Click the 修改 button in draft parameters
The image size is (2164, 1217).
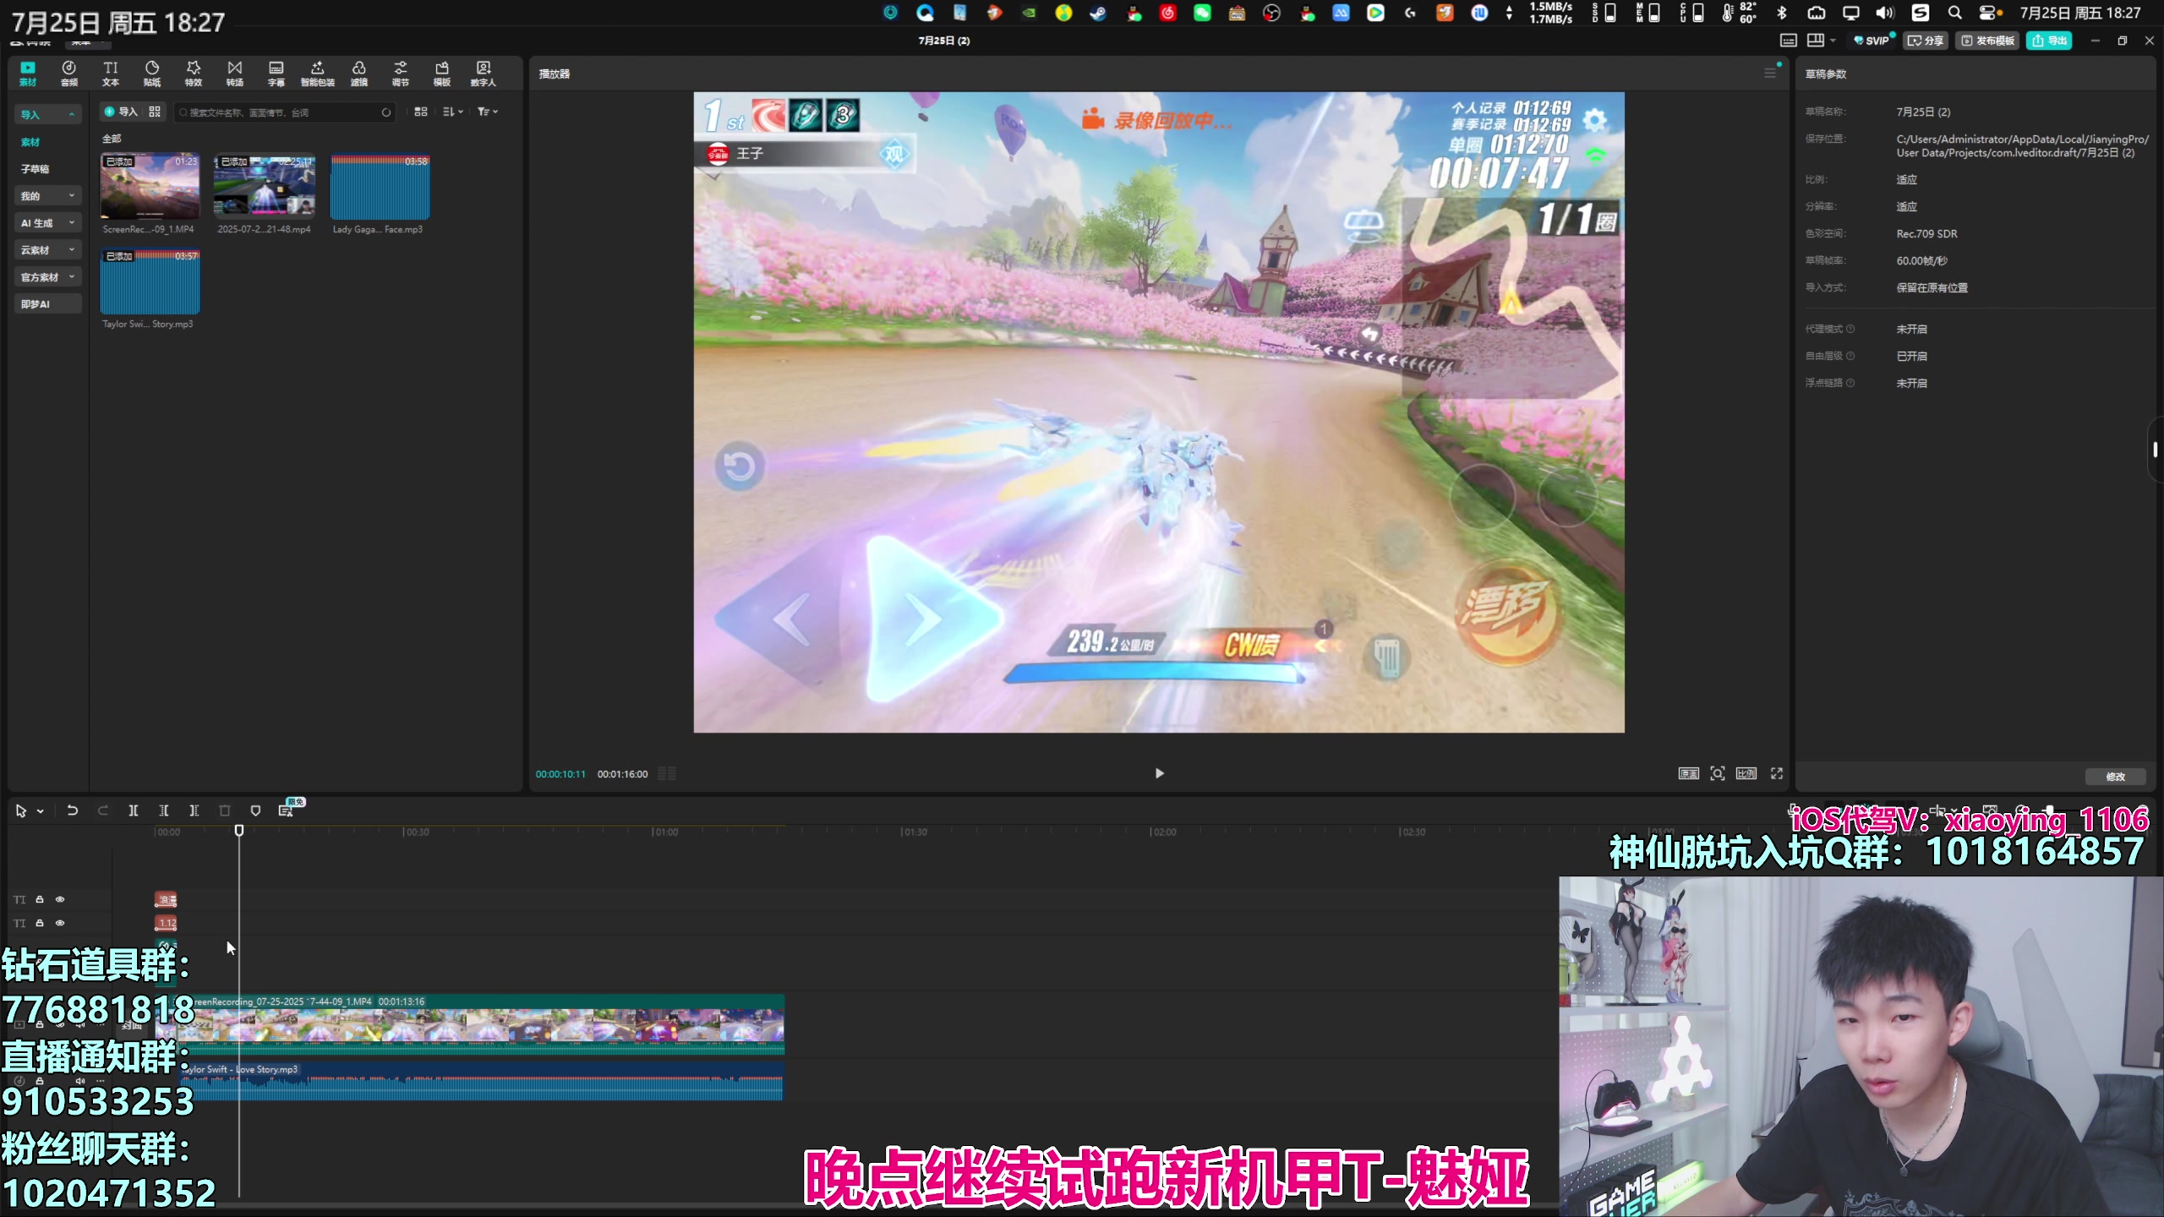click(2115, 777)
